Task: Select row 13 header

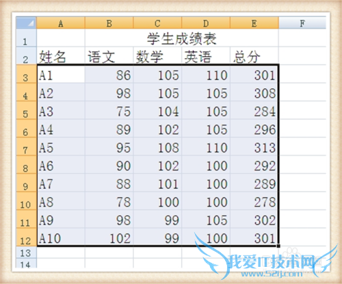Action: pyautogui.click(x=26, y=253)
